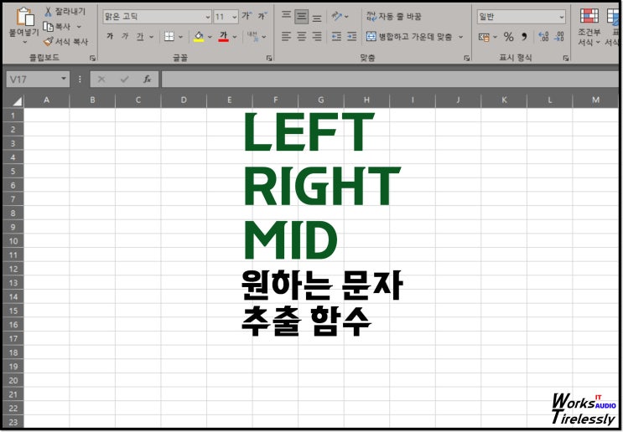Apply cell borders icon
Screen dimensions: 623x432
point(169,37)
